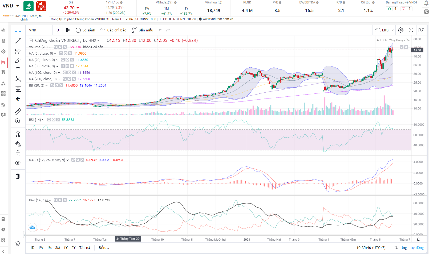Click the green auction hammer order button
Image resolution: width=429 pixels, height=254 pixels.
[29, 6]
